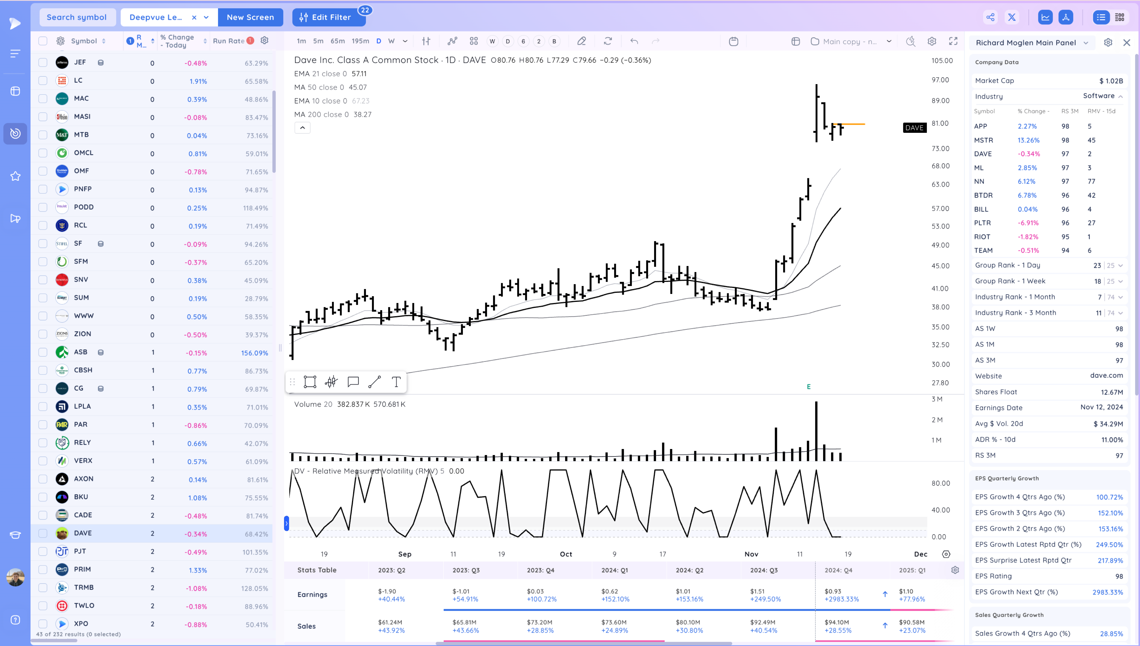
Task: Switch to 65m timeframe
Action: 337,41
